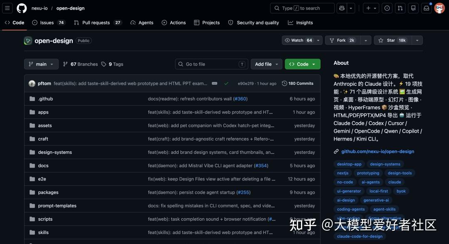449x244 pixels.
Task: Open the prompt-templates folder
Action: (57, 206)
